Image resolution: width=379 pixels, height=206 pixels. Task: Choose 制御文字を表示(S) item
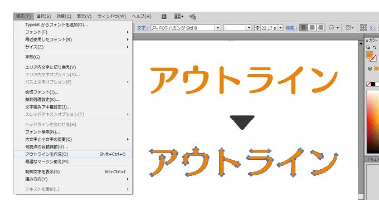pos(74,171)
